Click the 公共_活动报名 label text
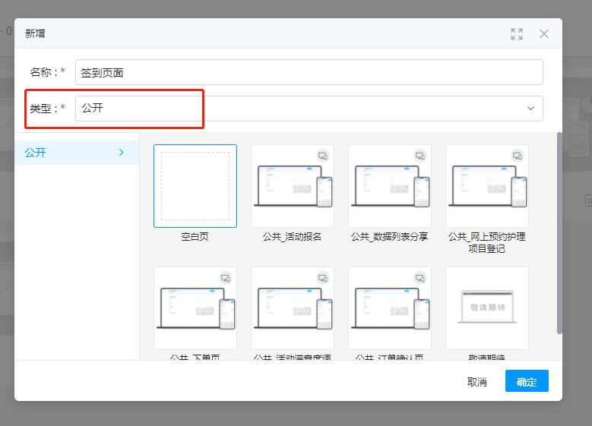 tap(293, 237)
